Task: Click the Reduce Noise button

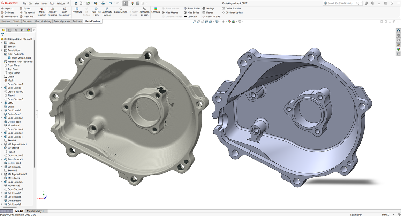Action: (x=11, y=16)
